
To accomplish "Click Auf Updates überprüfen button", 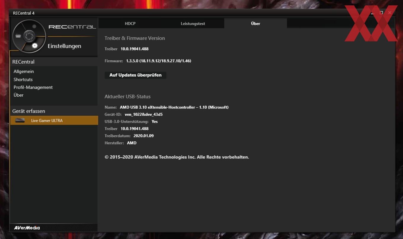I will pyautogui.click(x=135, y=75).
